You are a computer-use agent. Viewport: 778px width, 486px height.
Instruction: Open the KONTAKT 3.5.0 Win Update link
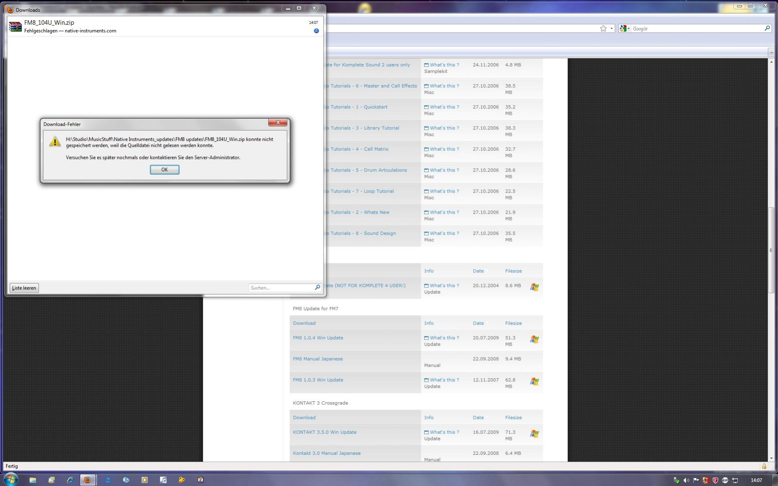(325, 432)
